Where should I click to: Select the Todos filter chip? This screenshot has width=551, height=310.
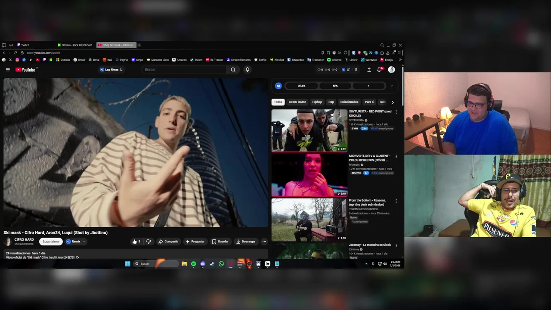pos(278,102)
